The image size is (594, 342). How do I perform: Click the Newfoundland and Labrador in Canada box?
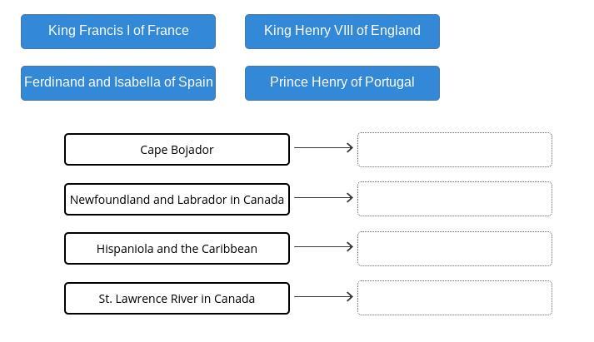pos(177,200)
